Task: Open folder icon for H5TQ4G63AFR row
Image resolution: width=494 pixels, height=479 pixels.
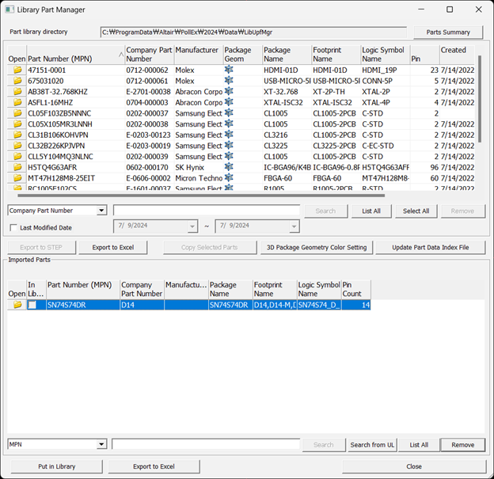Action: [17, 167]
